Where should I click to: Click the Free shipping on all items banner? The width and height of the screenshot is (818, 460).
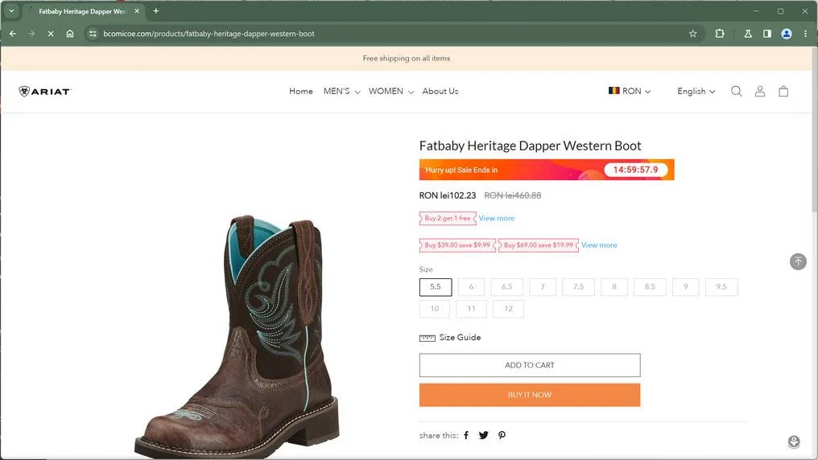pos(407,59)
